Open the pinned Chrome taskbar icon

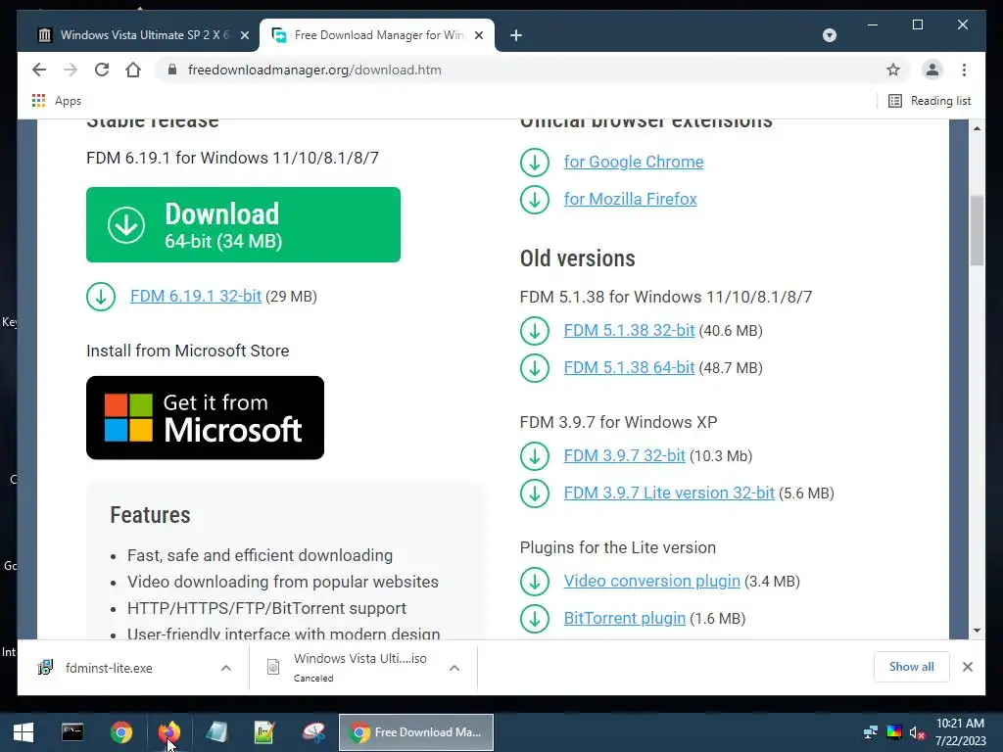point(120,732)
